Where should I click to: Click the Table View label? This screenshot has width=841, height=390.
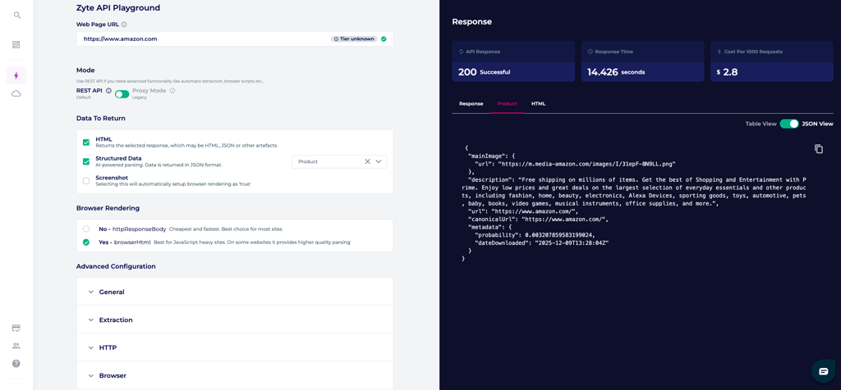click(x=761, y=124)
